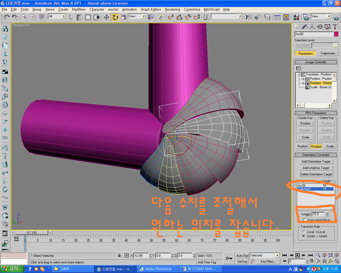Collapse the Assign Controller rollout
Screen dimensions: 341x273
(315, 62)
